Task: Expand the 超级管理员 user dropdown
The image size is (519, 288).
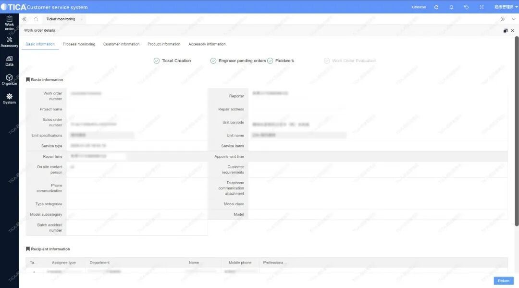Action: (505, 7)
